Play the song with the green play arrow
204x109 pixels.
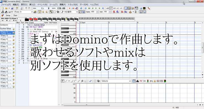pyautogui.click(x=96, y=8)
